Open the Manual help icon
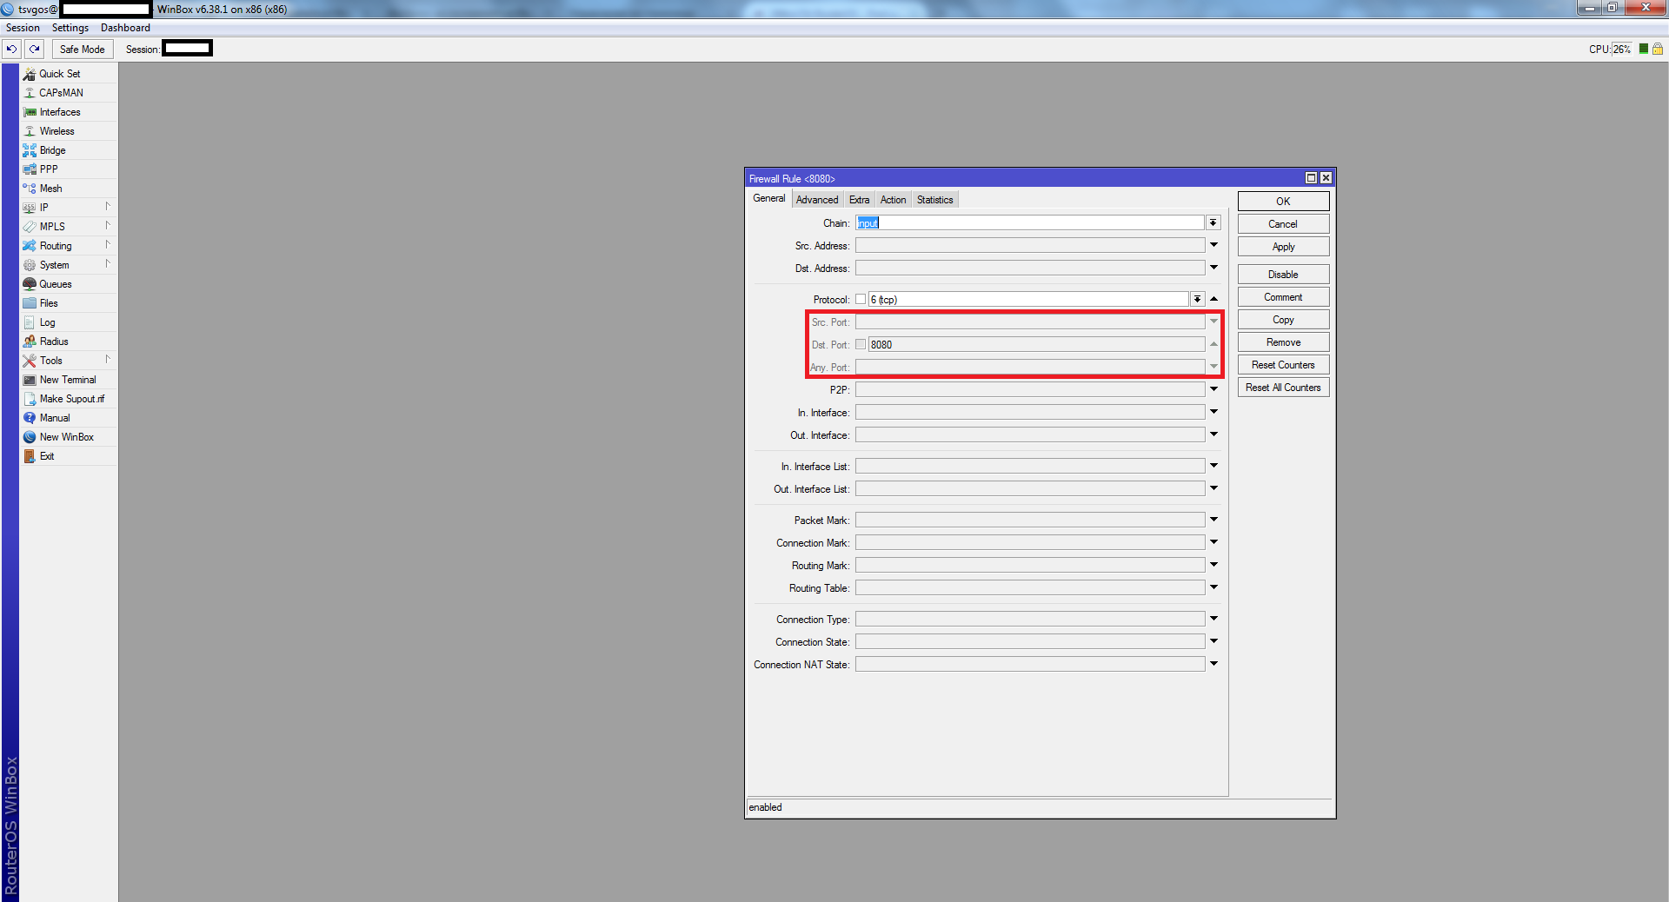 [30, 418]
